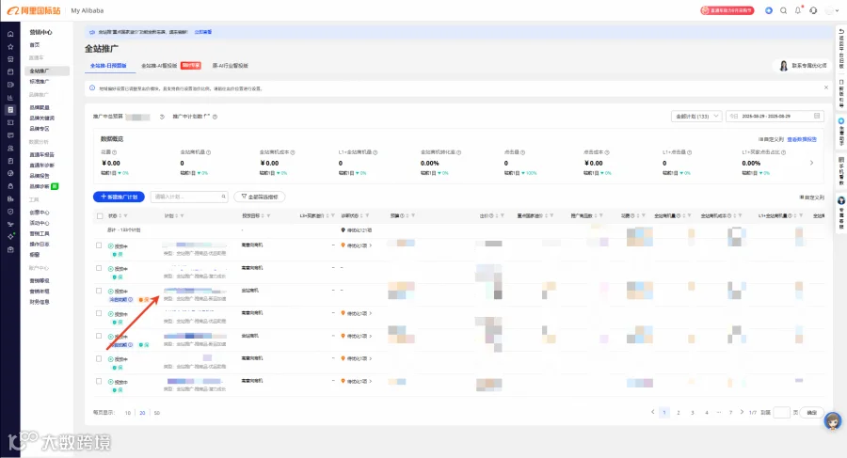Viewport: 847px width, 458px height.
Task: Check the last campaign row checkbox
Action: coord(99,381)
